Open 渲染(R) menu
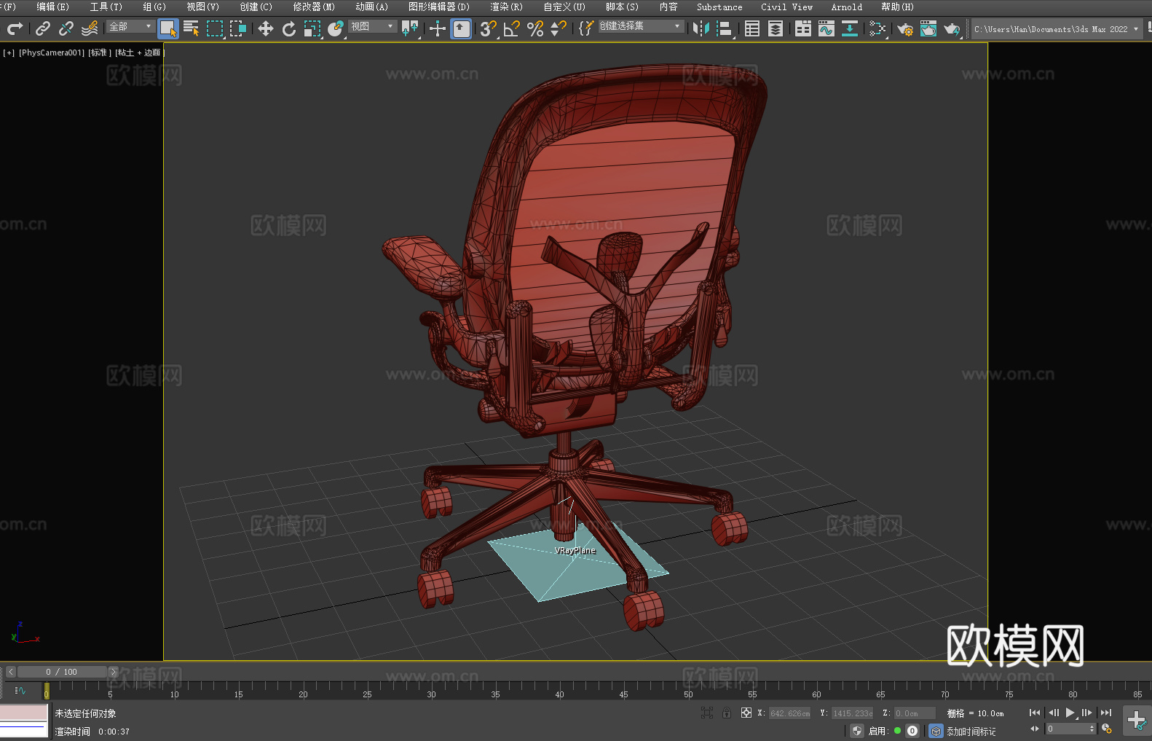The height and width of the screenshot is (741, 1152). coord(507,7)
